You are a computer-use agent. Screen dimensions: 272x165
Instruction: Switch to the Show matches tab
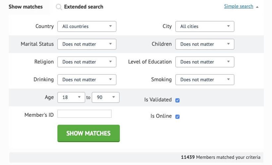click(26, 7)
